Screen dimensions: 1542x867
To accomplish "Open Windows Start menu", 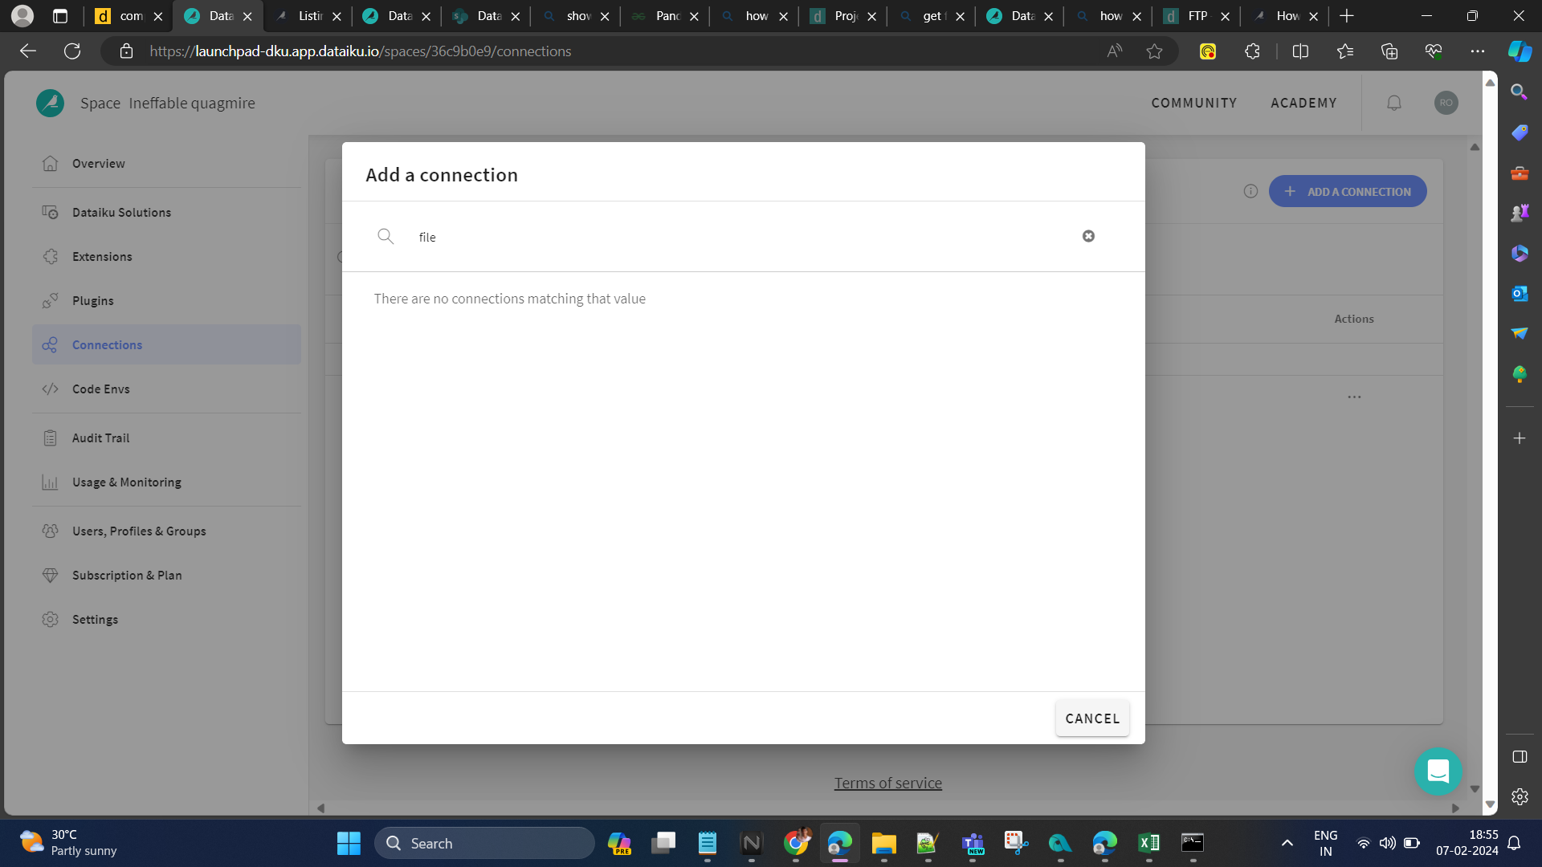I will [x=349, y=843].
